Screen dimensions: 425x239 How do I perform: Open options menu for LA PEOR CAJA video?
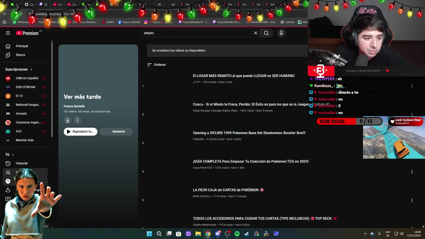412,200
